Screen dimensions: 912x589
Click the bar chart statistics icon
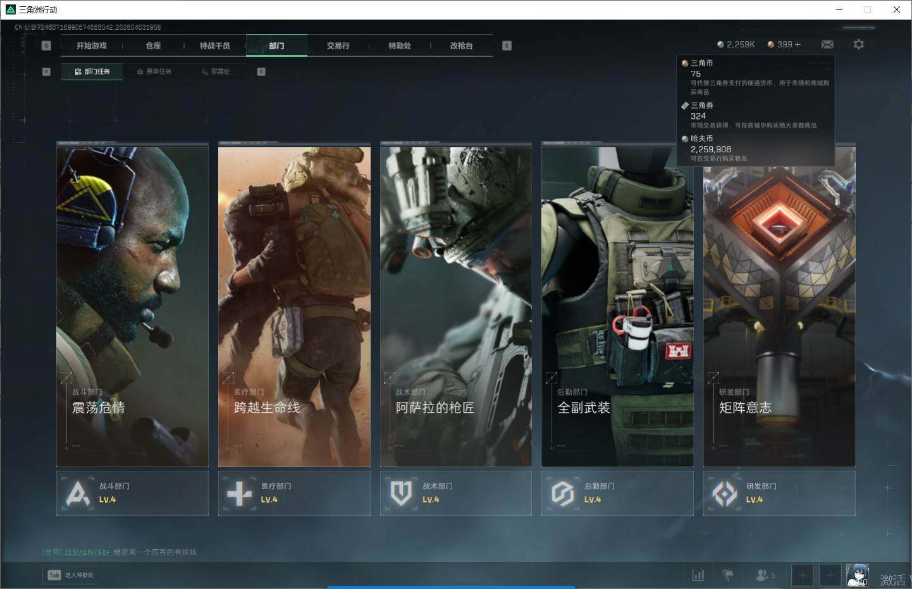pyautogui.click(x=698, y=575)
